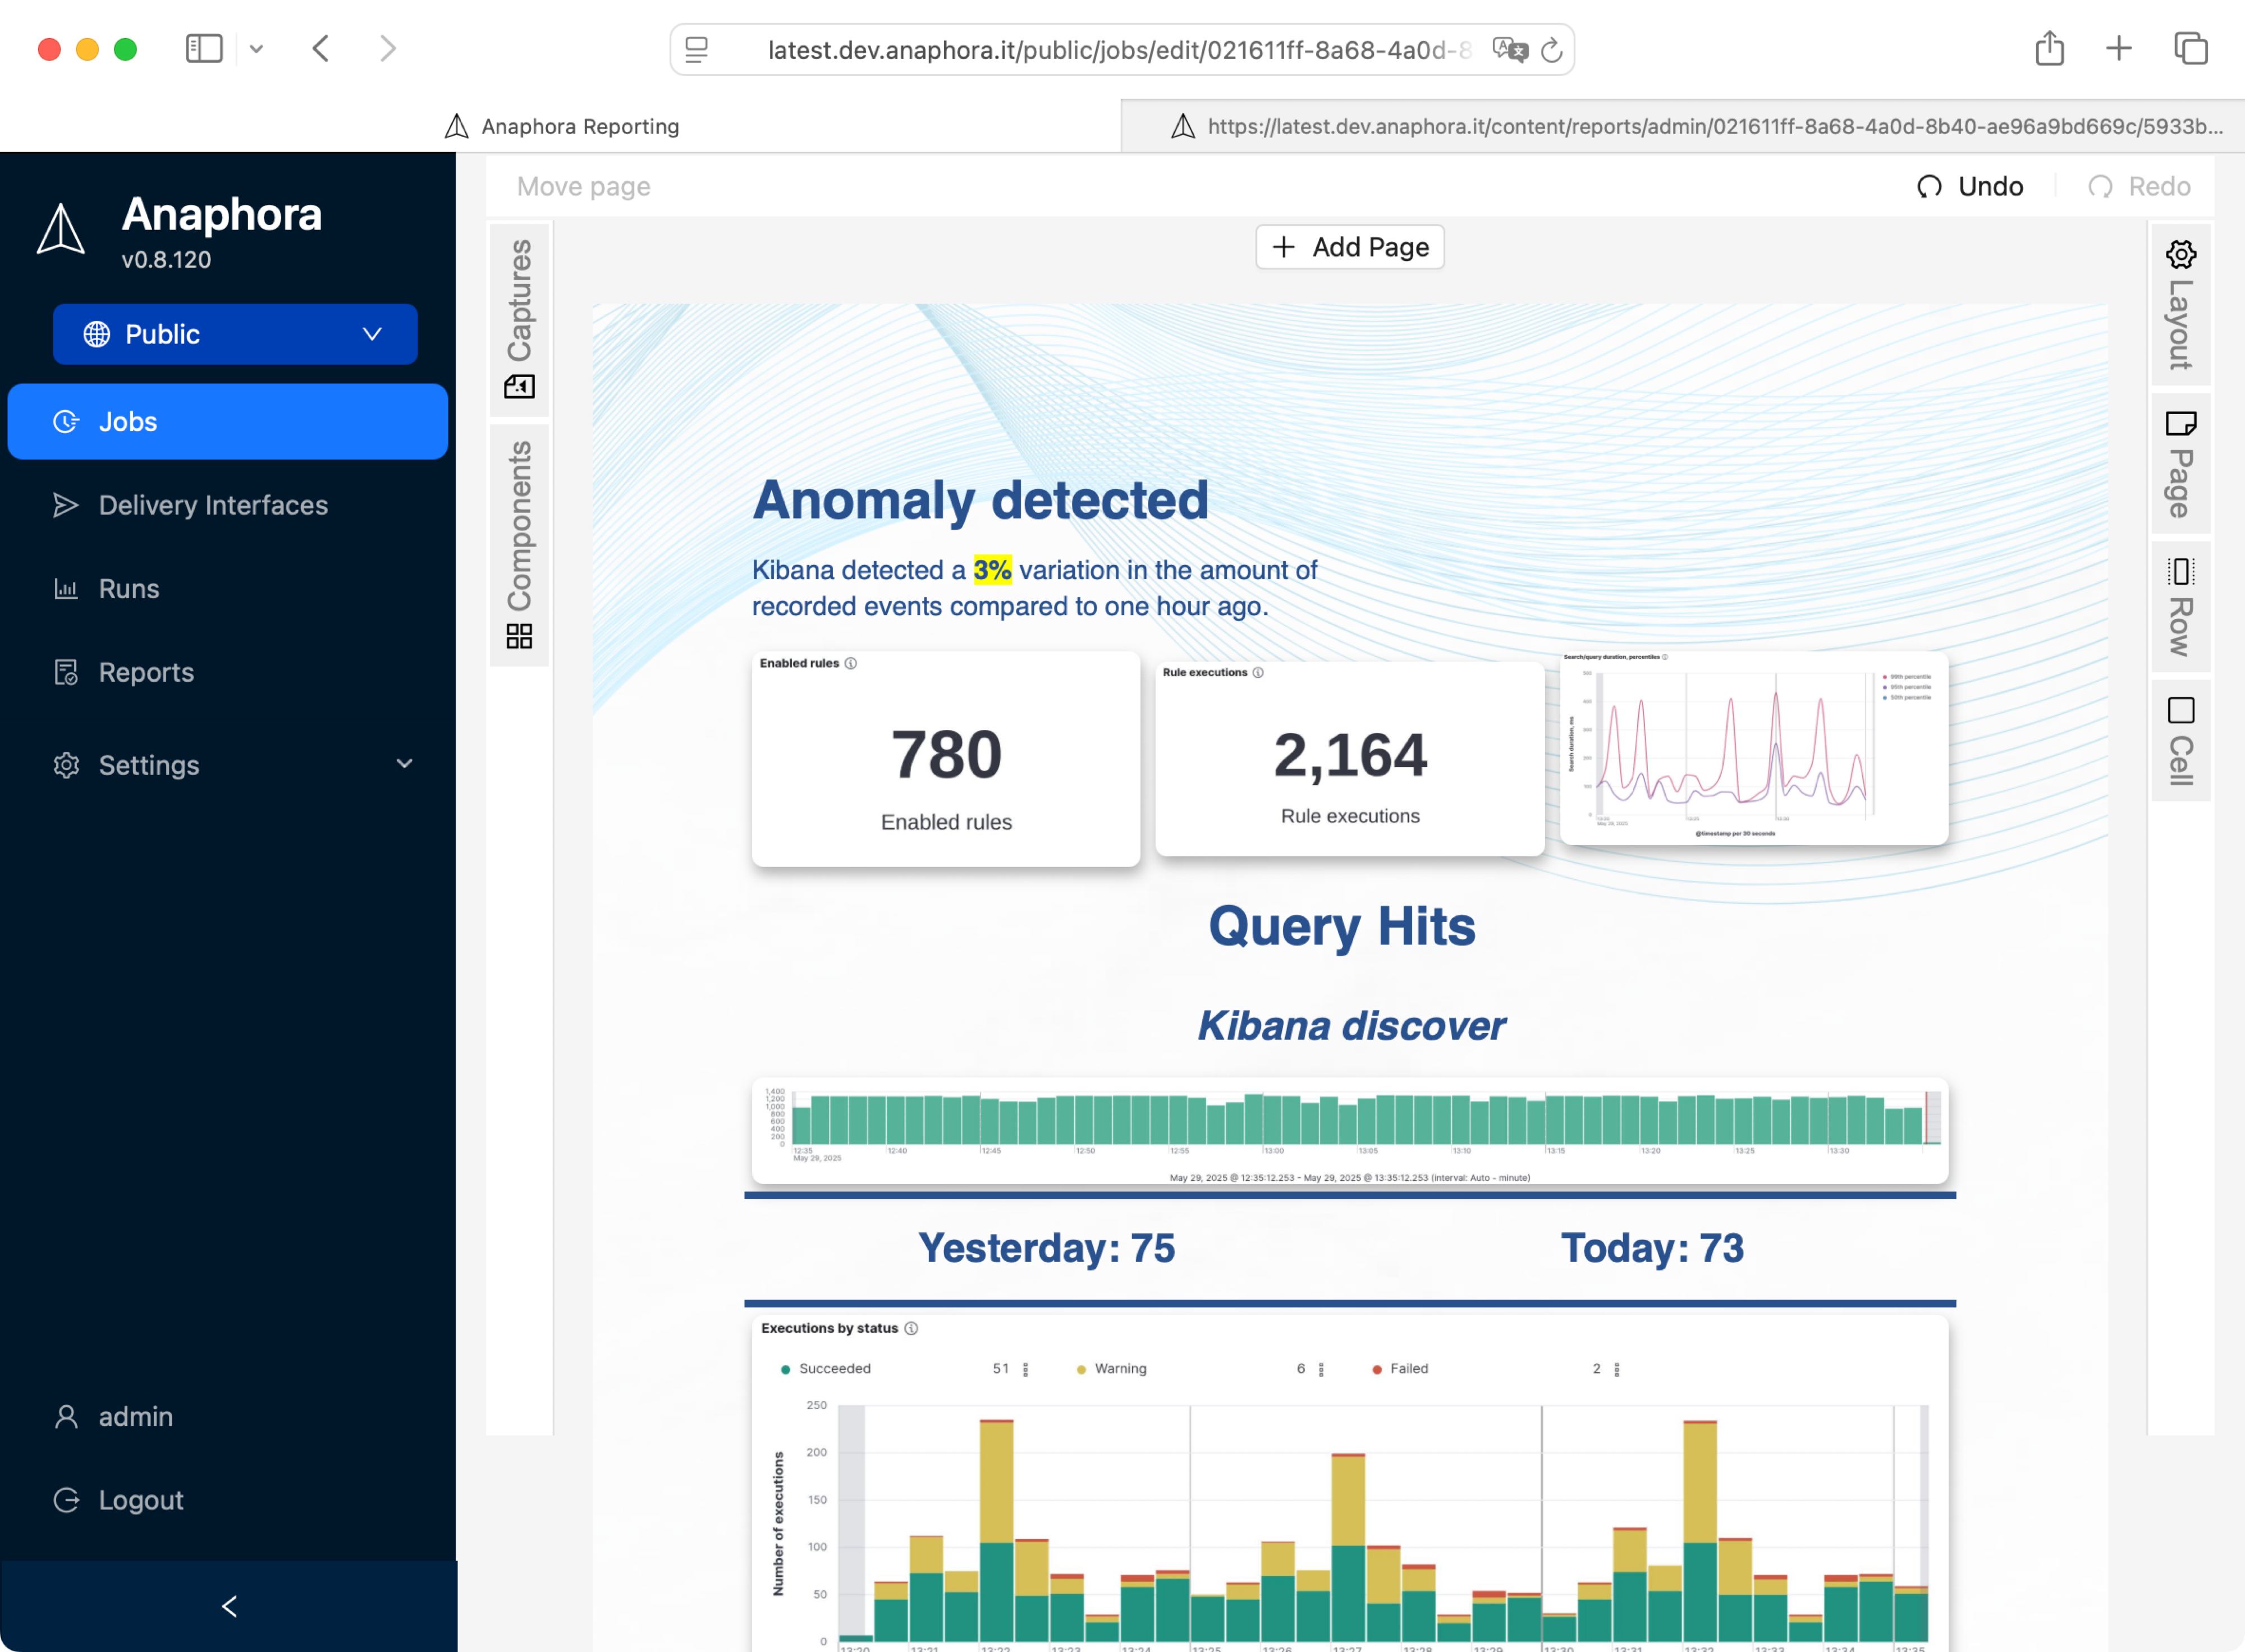
Task: Click Safari's share icon
Action: click(2049, 49)
